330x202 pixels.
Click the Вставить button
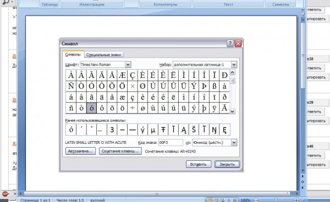[x=198, y=164]
